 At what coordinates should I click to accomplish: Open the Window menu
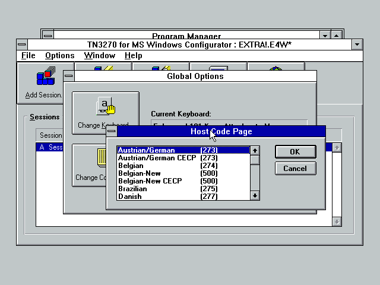pos(99,55)
